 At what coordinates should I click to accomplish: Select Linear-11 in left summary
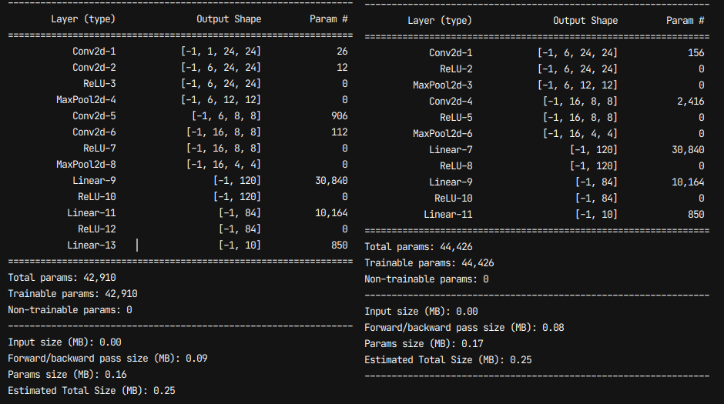pyautogui.click(x=92, y=212)
